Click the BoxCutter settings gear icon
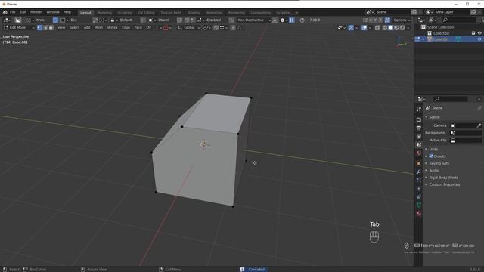The image size is (484, 272). (282, 20)
